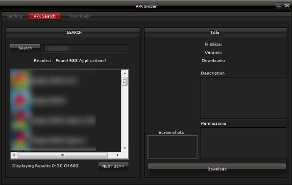Image resolution: width=292 pixels, height=185 pixels.
Task: Minimize the APK Binder window
Action: point(279,6)
